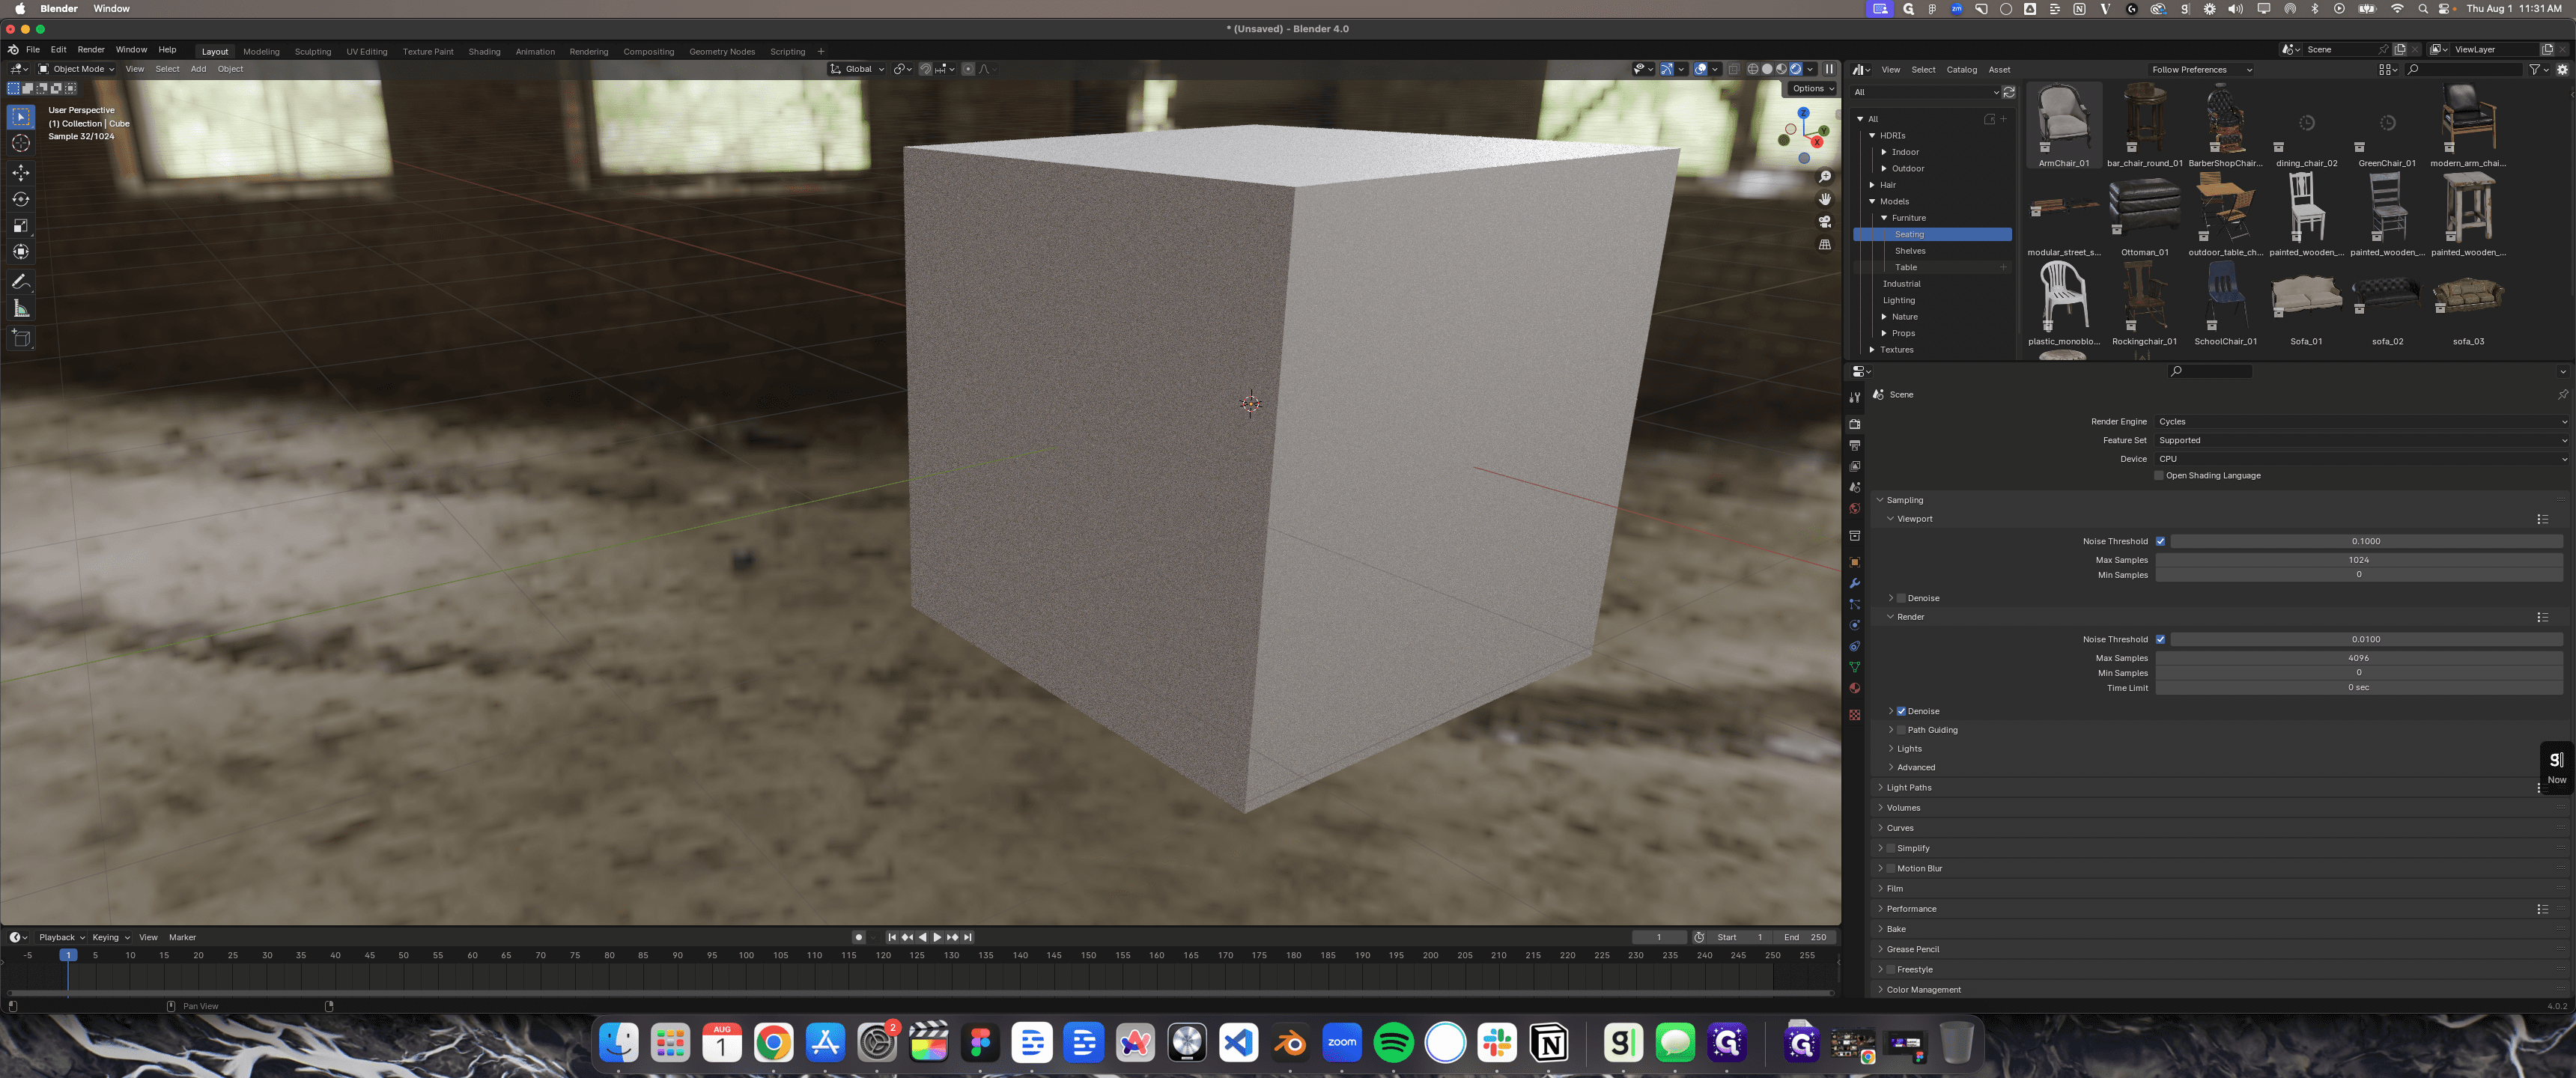Screen dimensions: 2576x1078
Task: Select the Move tool in left toolbar
Action: pos(21,173)
